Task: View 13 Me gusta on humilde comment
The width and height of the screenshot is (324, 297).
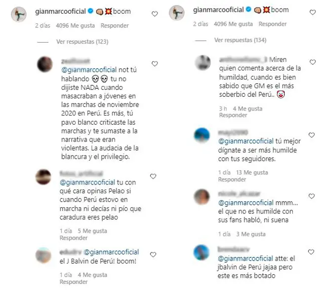Action: click(252, 172)
